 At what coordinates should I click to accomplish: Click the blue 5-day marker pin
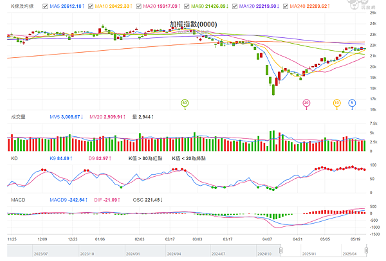point(352,104)
